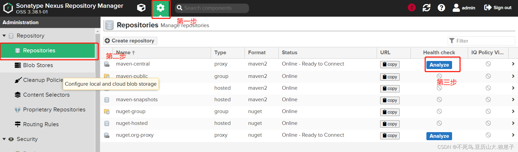Click the maven-snapshots hosted repository icon

107,100
